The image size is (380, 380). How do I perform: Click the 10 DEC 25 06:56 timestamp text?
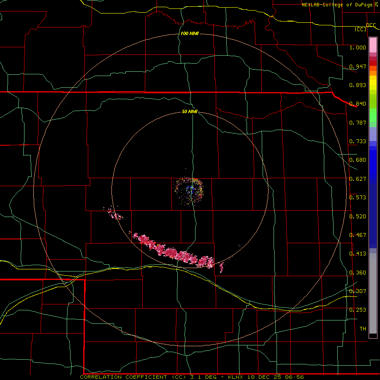(x=276, y=377)
